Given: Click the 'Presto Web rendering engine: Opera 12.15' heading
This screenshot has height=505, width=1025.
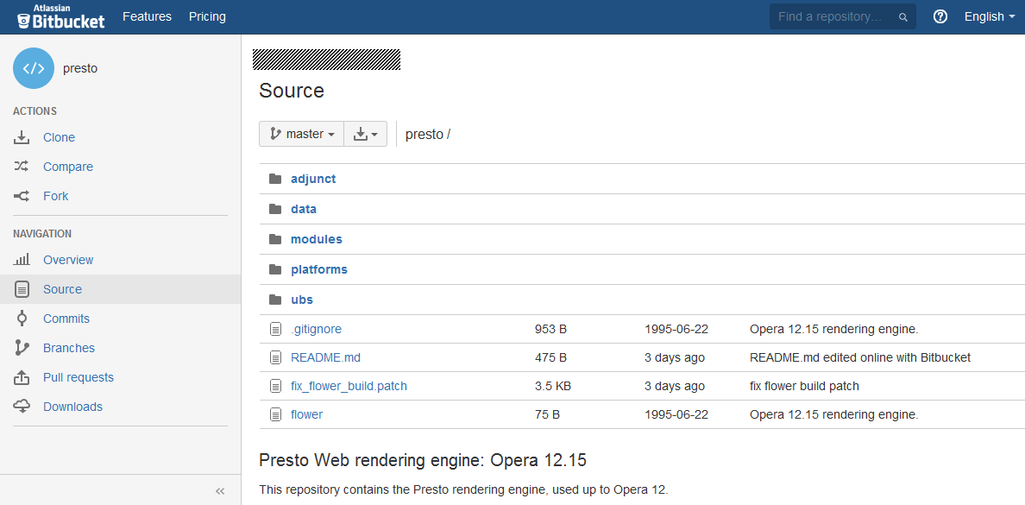Looking at the screenshot, I should point(422,460).
